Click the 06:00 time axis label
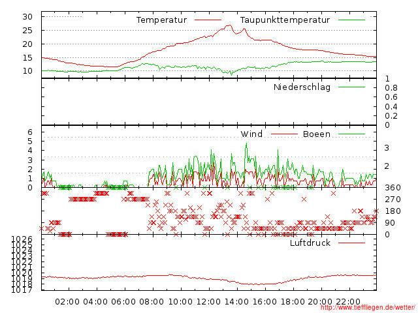This screenshot has height=313, width=418. [x=123, y=302]
